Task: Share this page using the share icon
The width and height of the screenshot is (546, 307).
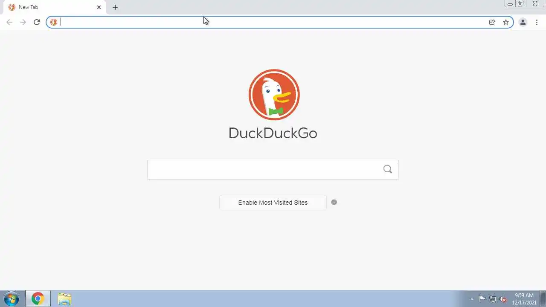Action: click(x=492, y=22)
